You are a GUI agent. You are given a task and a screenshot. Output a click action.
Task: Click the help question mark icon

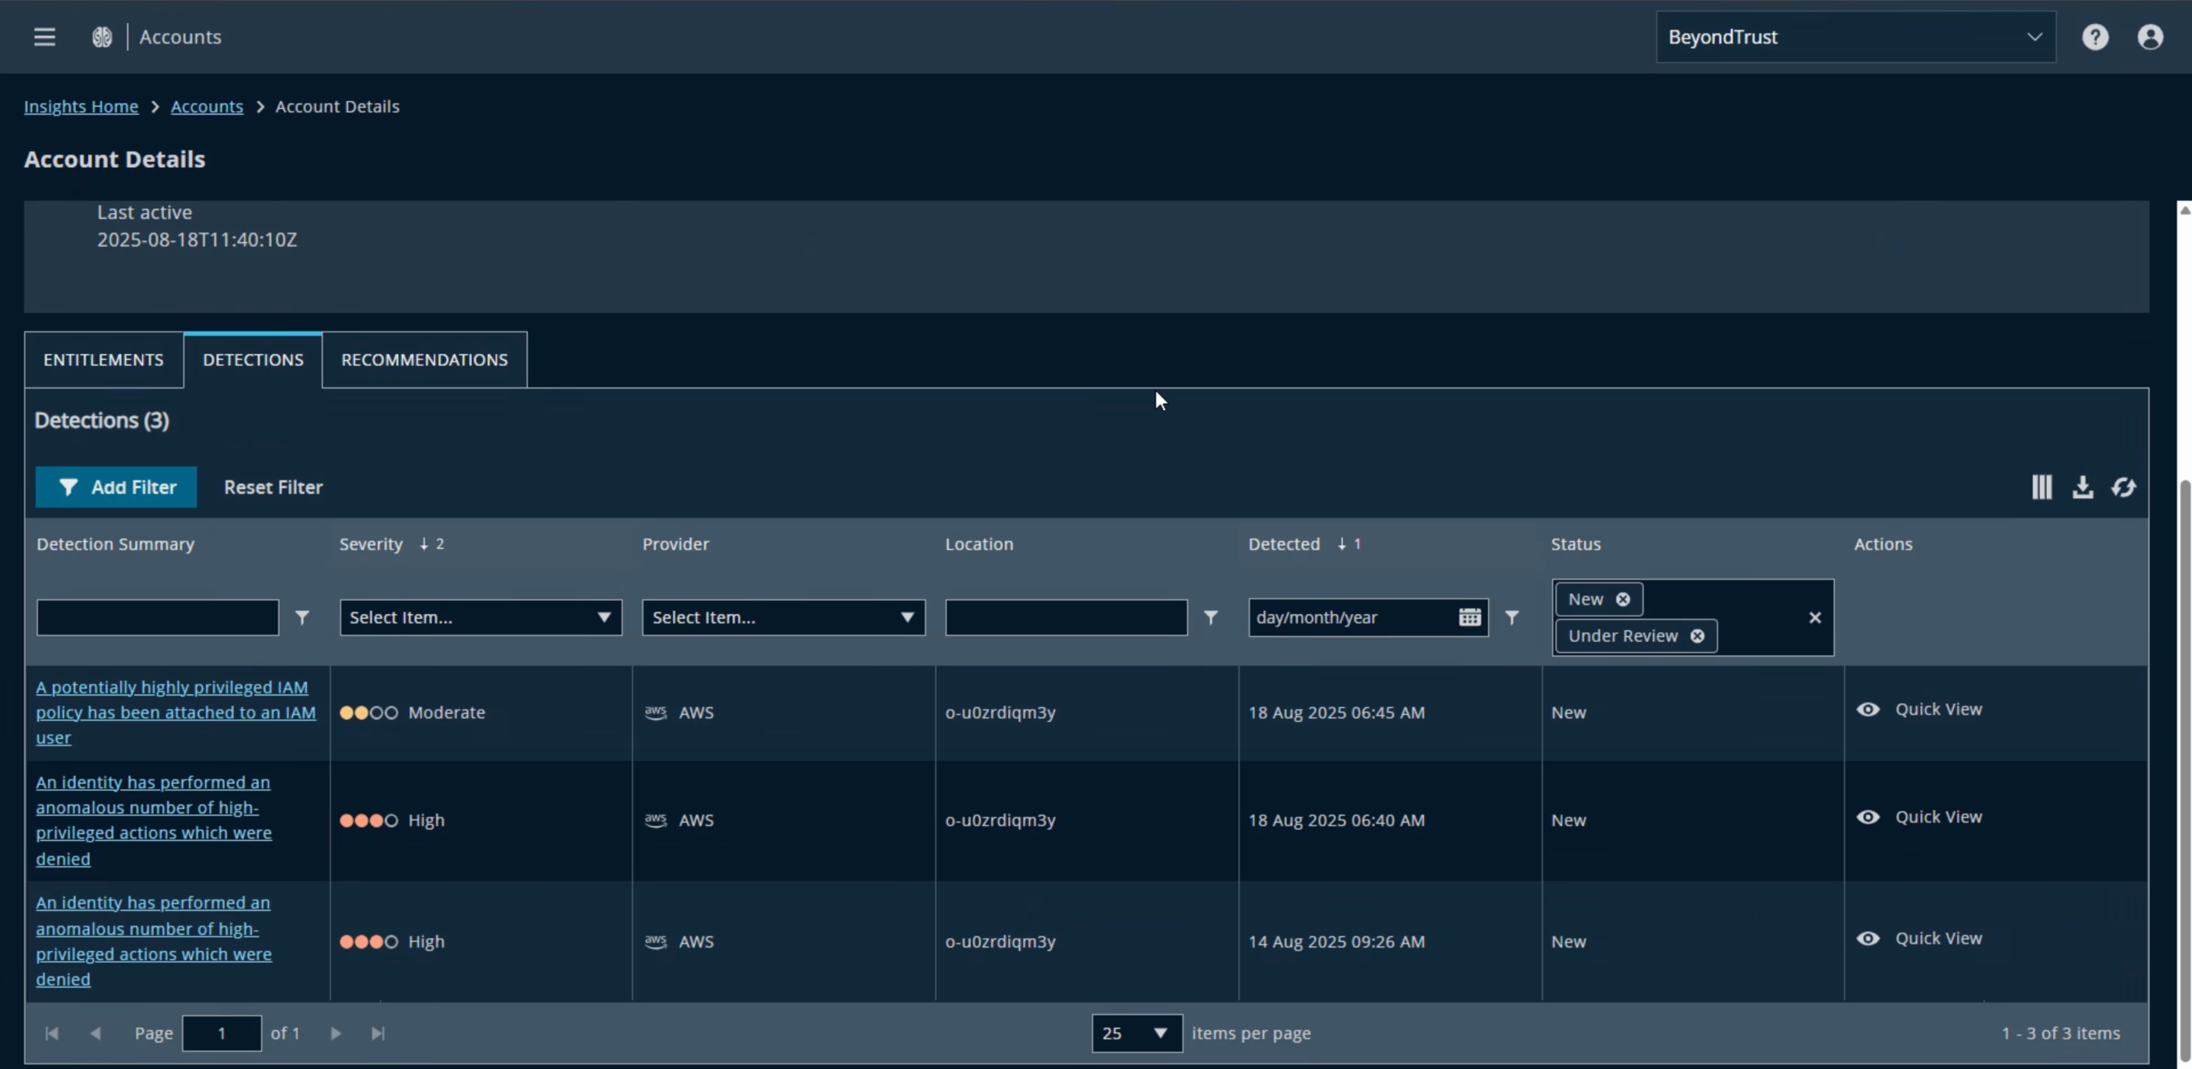(2095, 37)
